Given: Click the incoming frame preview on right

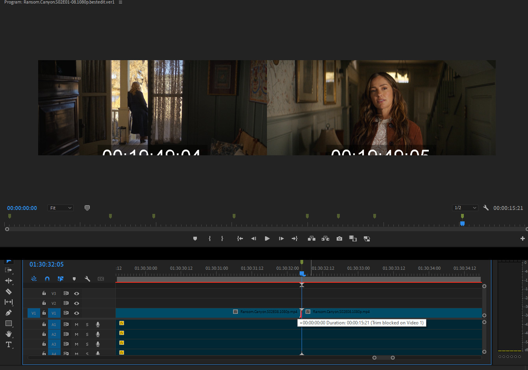Looking at the screenshot, I should (x=381, y=108).
